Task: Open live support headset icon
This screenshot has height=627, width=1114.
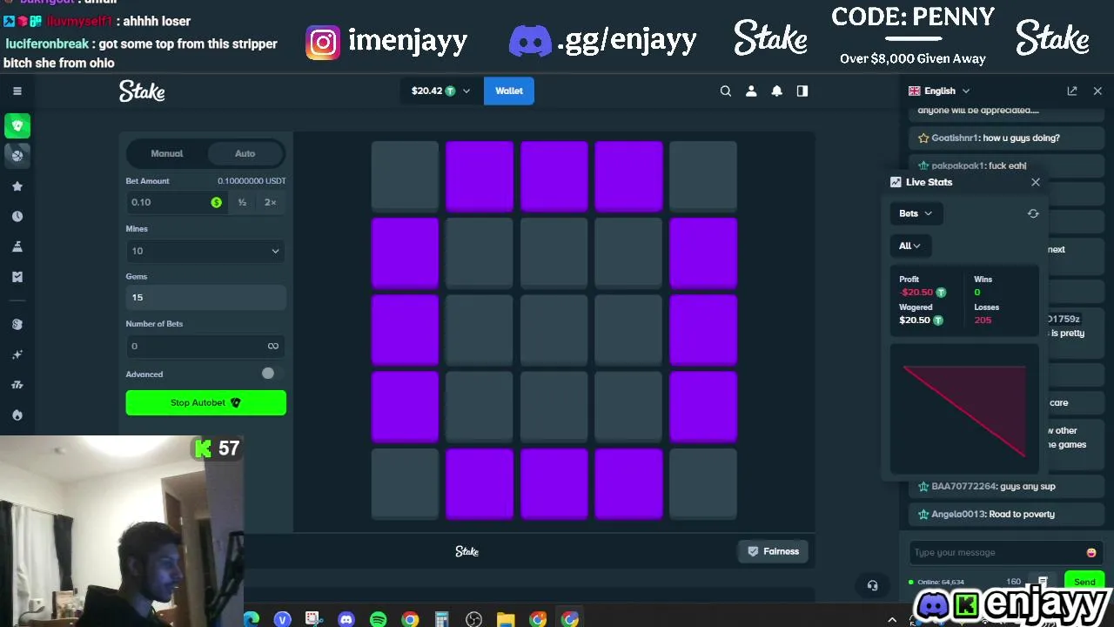Action: (873, 585)
